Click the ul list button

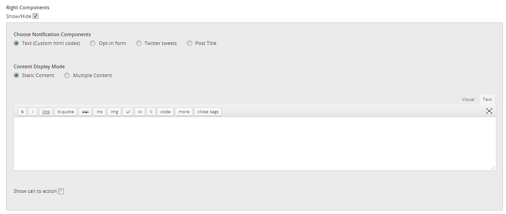point(128,111)
